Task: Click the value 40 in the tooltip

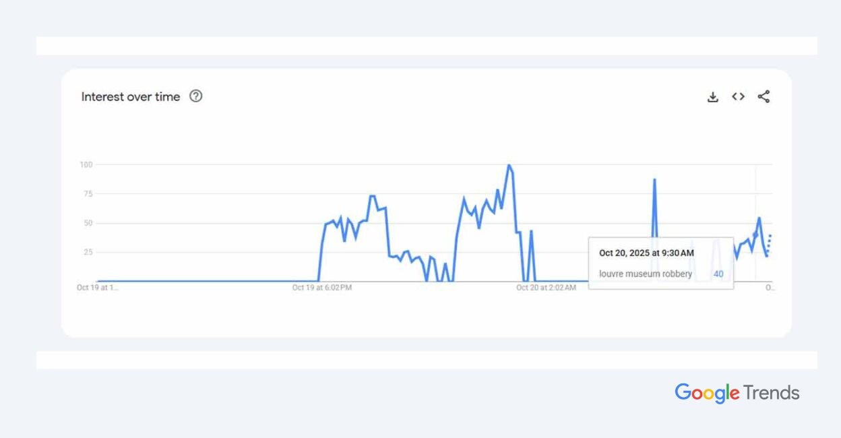Action: point(718,274)
